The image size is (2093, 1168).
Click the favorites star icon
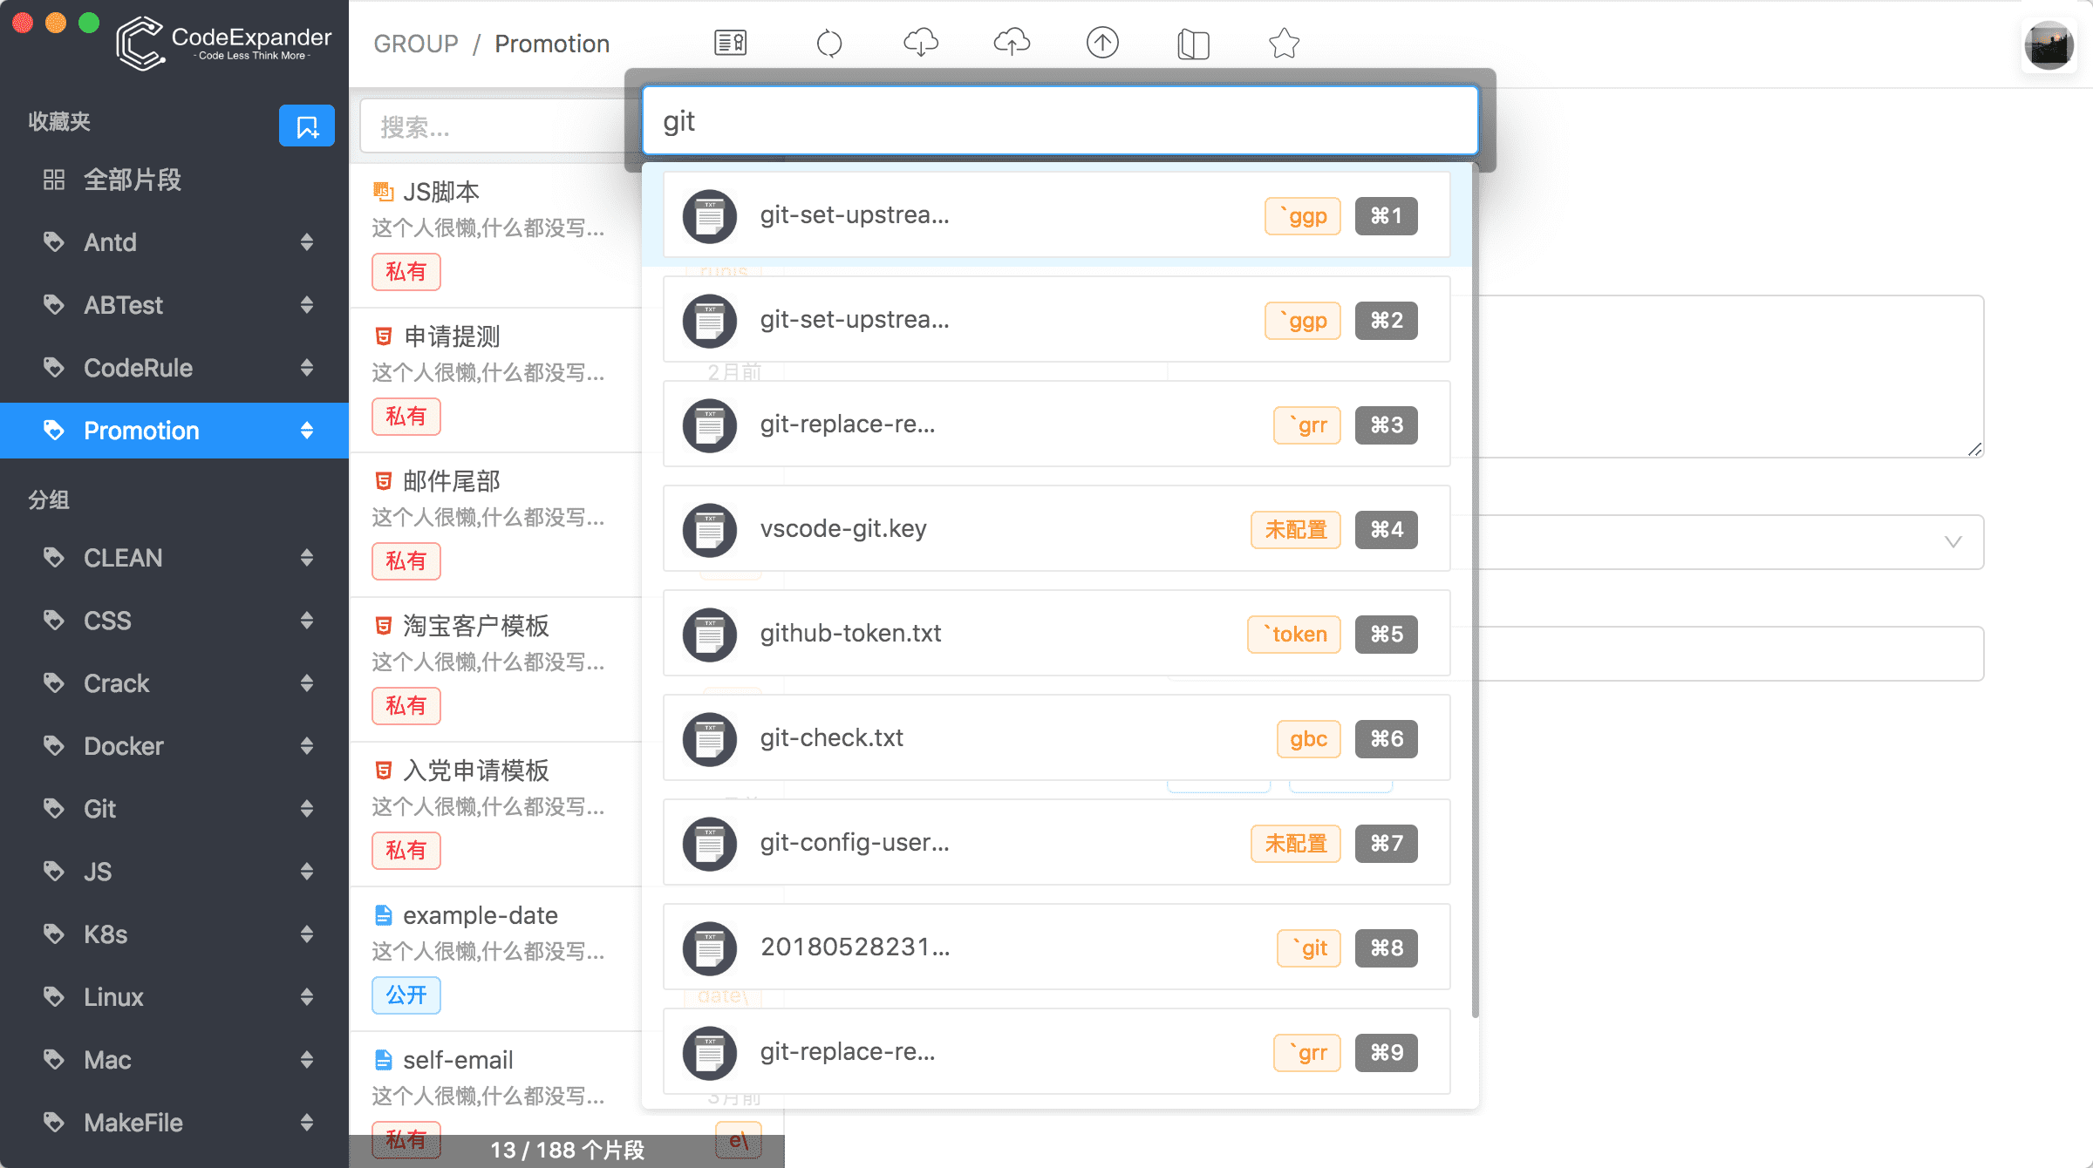1284,43
